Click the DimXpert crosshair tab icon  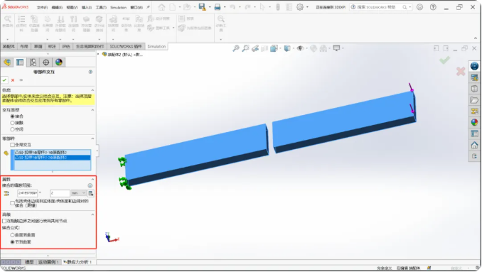(45, 62)
